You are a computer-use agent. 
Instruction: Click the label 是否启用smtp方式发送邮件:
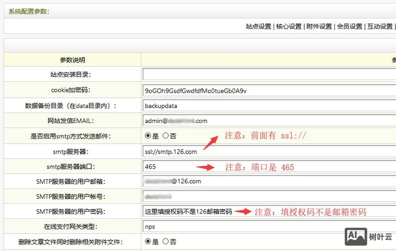pyautogui.click(x=71, y=137)
